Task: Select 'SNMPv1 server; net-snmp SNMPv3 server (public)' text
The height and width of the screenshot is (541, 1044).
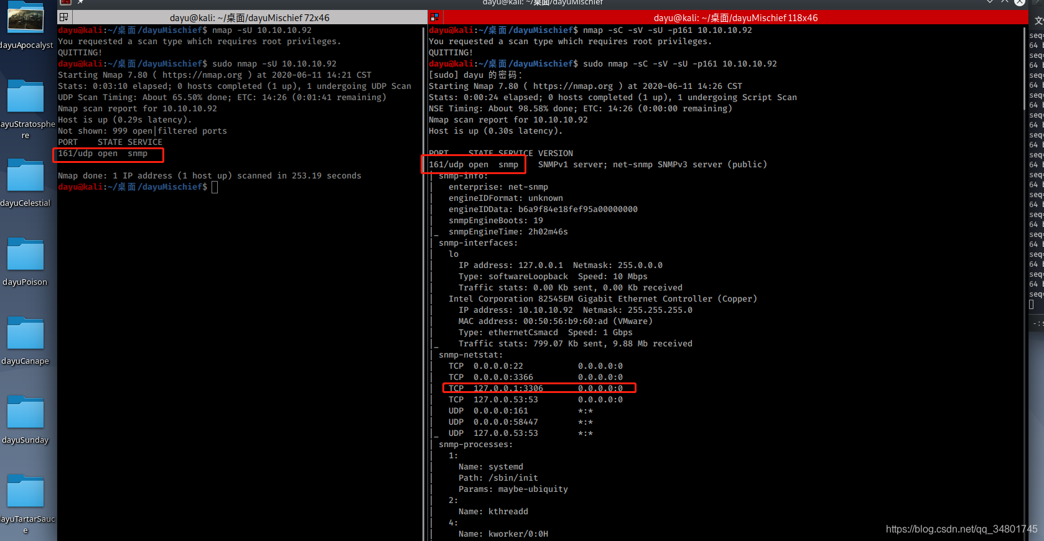Action: 653,164
